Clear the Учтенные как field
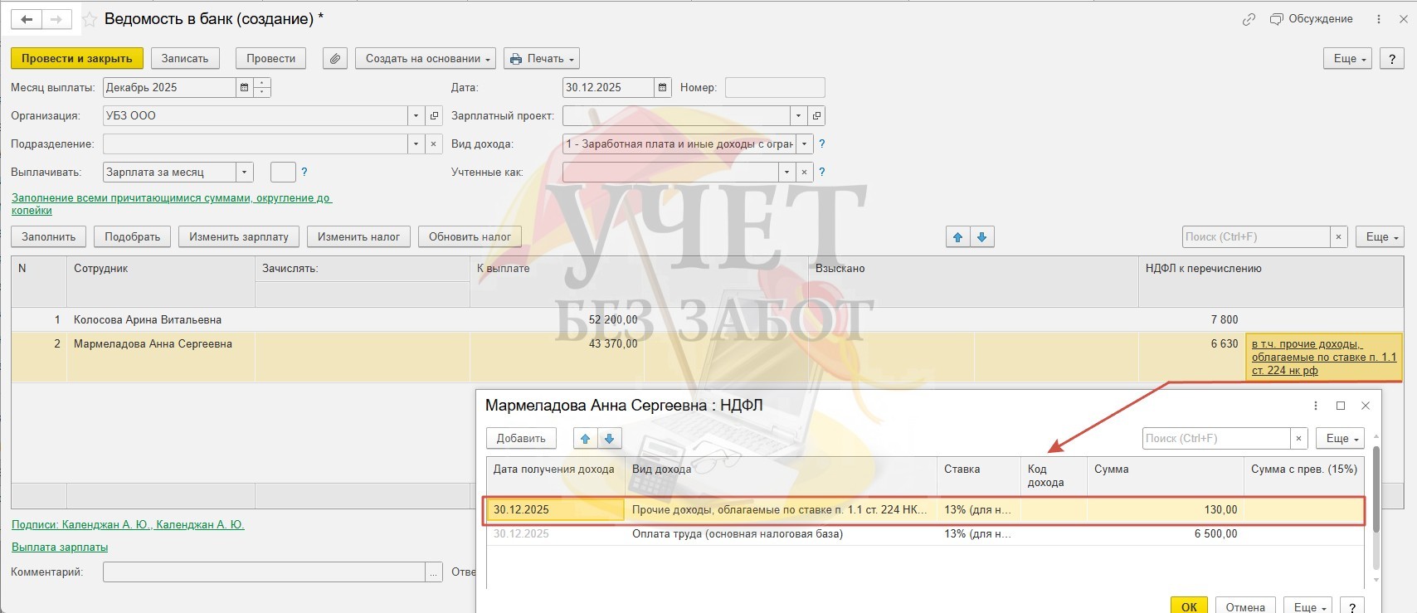 click(x=804, y=173)
